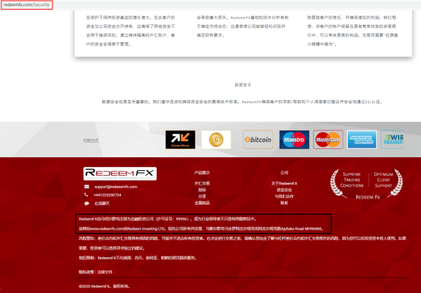Click the 产品展示 footer column heading
The image size is (421, 293).
tap(202, 173)
